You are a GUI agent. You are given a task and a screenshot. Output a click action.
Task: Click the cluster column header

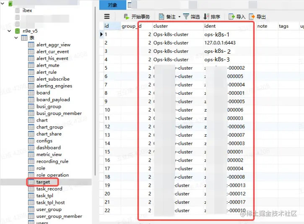coord(177,26)
